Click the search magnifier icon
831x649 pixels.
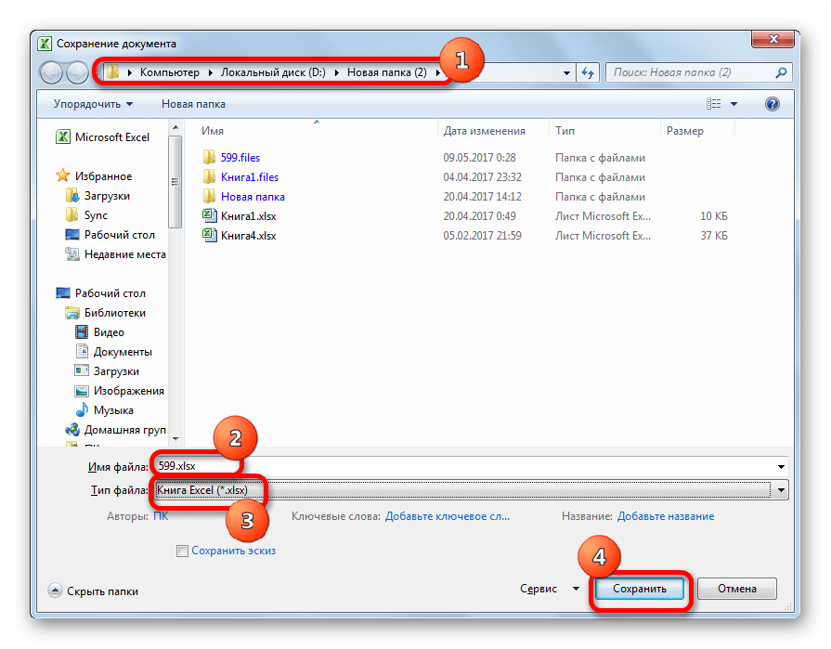coord(781,72)
